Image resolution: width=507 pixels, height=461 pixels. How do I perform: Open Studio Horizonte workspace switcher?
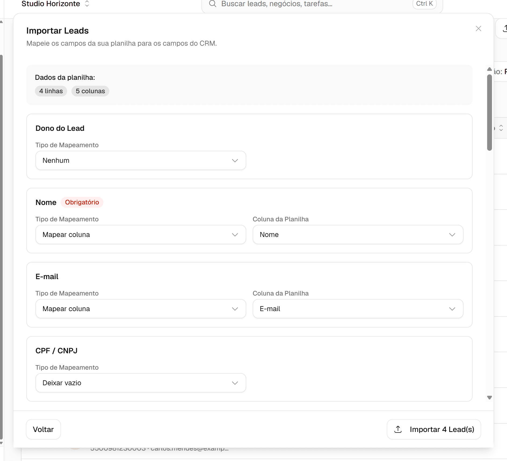[55, 4]
